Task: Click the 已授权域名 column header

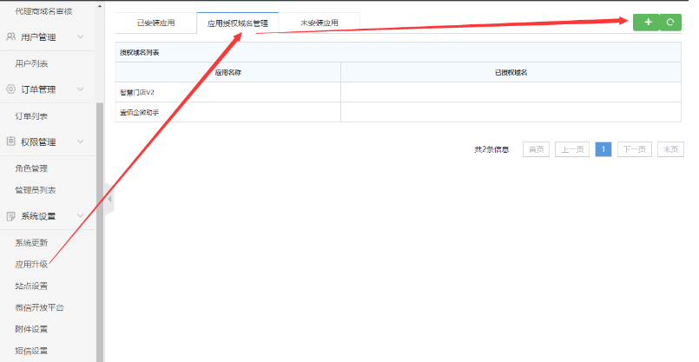Action: click(511, 72)
